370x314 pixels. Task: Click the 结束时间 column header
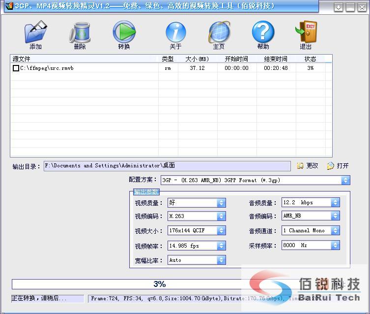coord(276,59)
